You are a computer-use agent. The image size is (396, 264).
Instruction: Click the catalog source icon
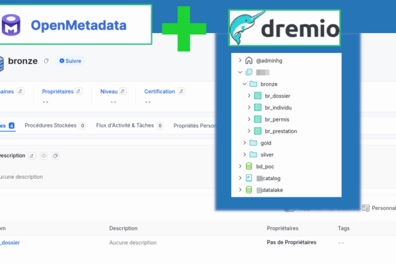[x=249, y=178]
